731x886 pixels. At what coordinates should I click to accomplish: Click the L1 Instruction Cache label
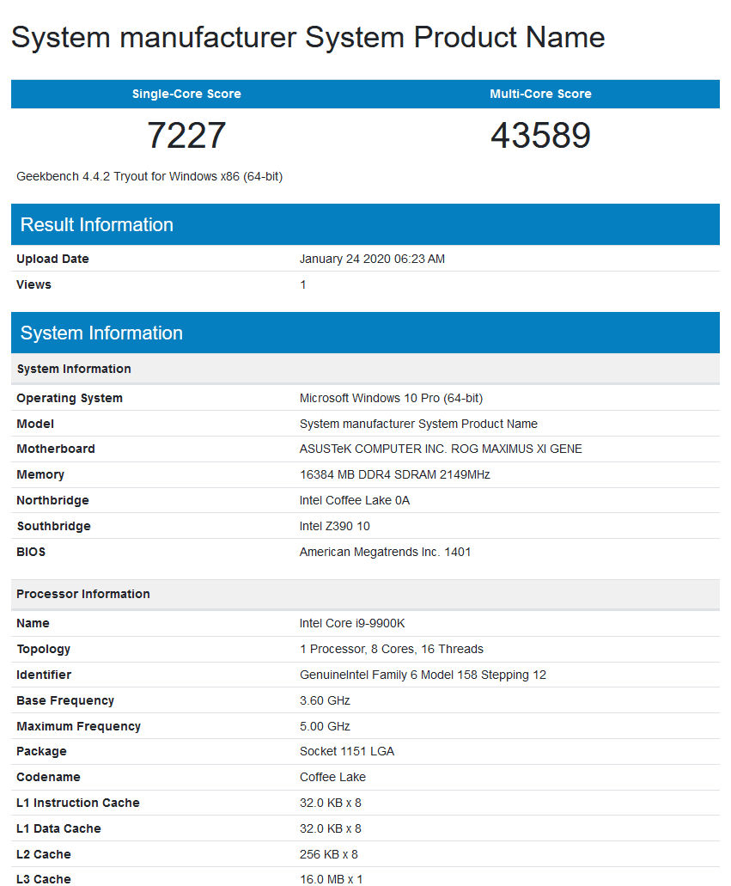coord(78,803)
